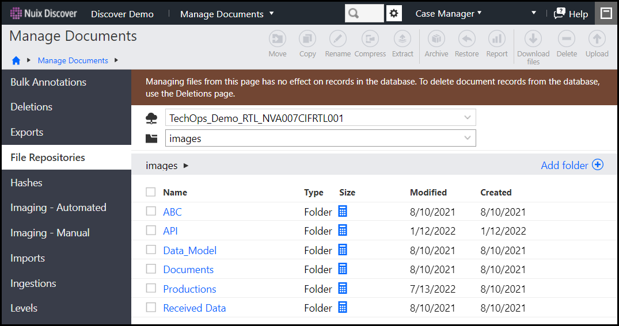Open the Data_Model folder link
The width and height of the screenshot is (619, 326).
point(190,250)
